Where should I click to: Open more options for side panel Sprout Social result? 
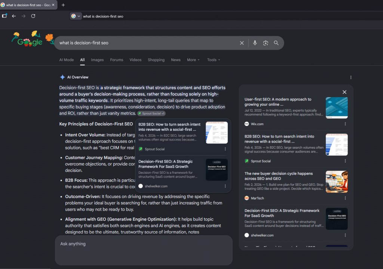click(x=345, y=161)
